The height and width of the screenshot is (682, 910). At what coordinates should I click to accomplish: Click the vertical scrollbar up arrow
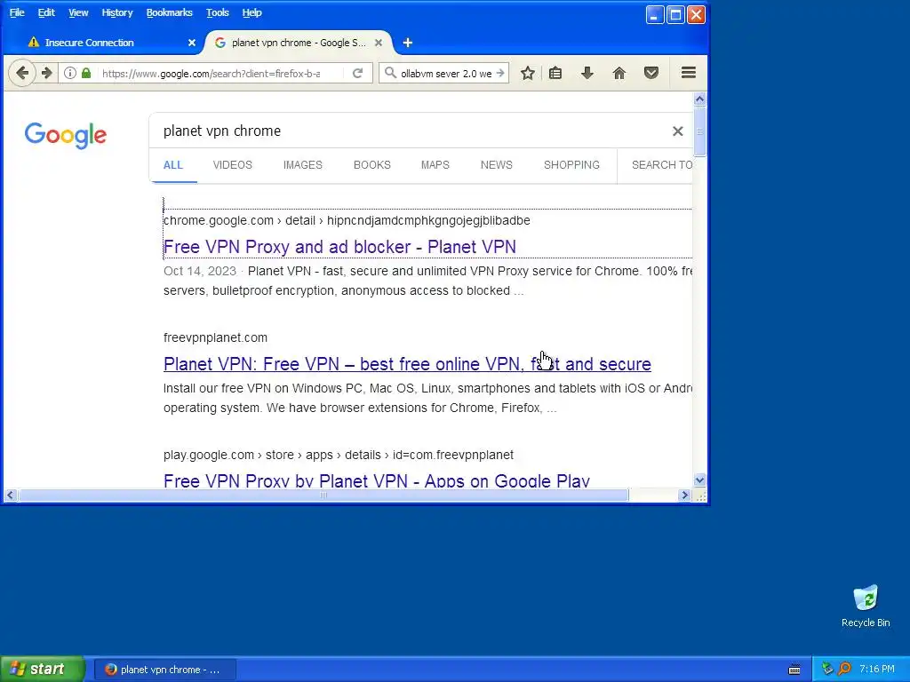click(x=700, y=99)
